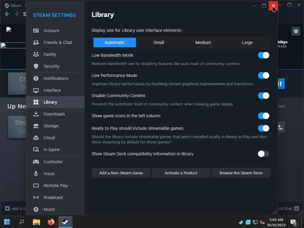Go to Downloads settings page
This screenshot has width=304, height=228.
(x=55, y=114)
